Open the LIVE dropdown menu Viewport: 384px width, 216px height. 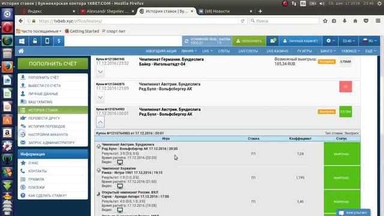[207, 51]
